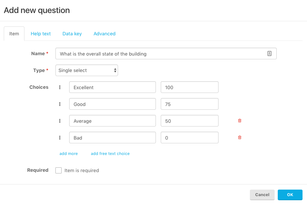
Task: Enable the Item is required checkbox
Action: pyautogui.click(x=59, y=170)
